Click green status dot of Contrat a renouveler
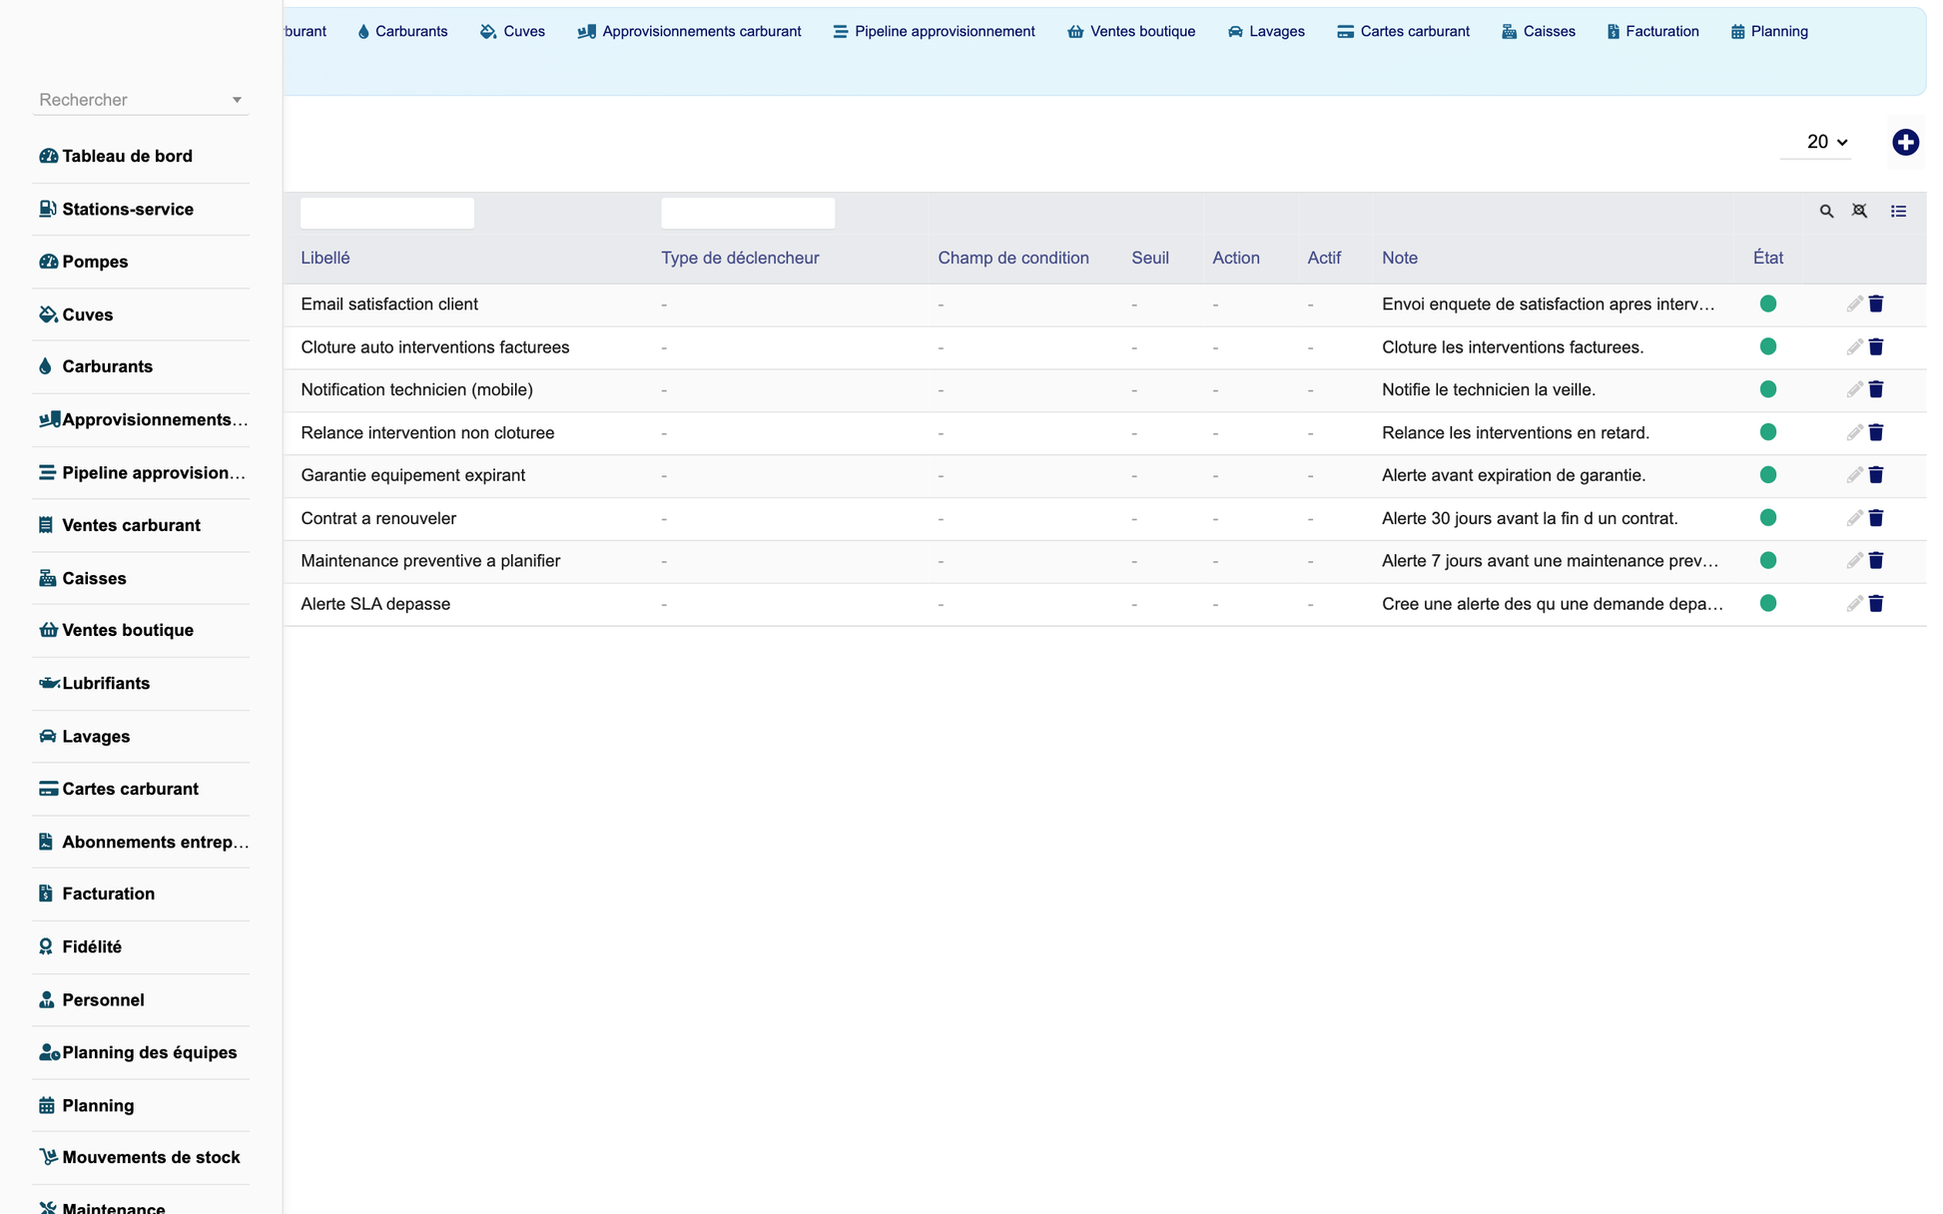 pos(1768,517)
